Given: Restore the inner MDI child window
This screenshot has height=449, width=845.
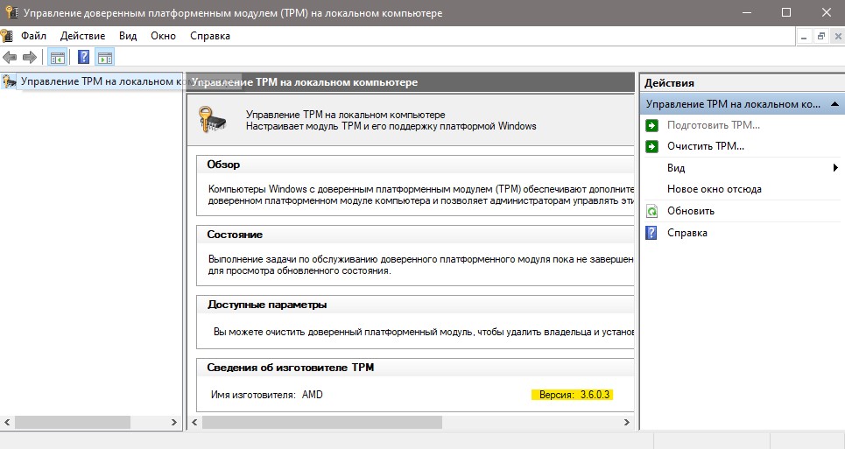Looking at the screenshot, I should point(820,37).
